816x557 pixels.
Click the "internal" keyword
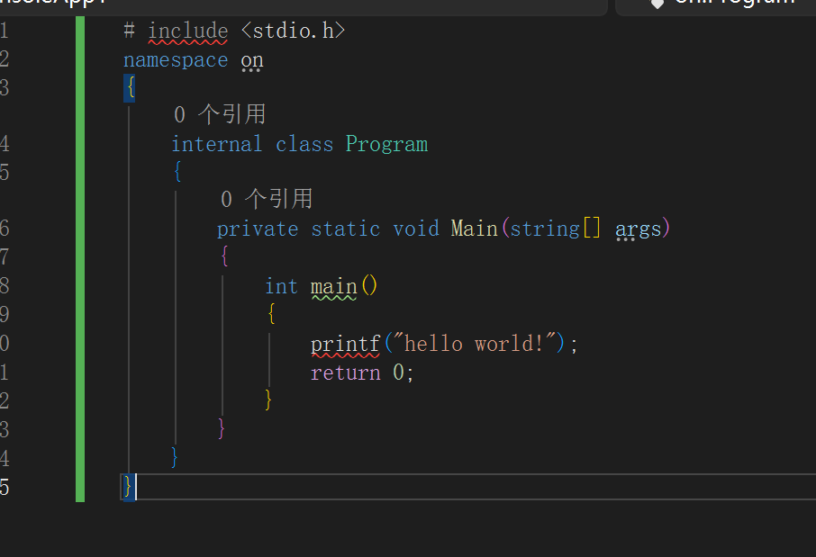tap(216, 145)
